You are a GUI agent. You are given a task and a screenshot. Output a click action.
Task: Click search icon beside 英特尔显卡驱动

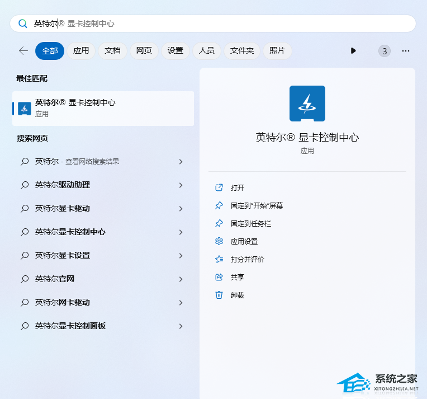(25, 209)
